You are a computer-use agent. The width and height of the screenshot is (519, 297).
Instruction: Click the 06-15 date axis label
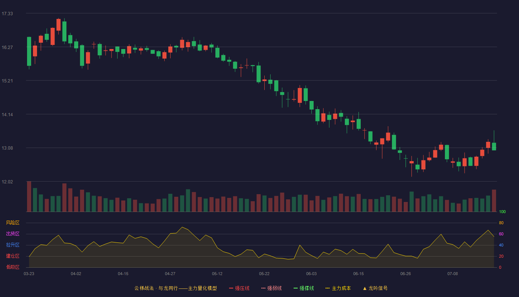pos(358,274)
